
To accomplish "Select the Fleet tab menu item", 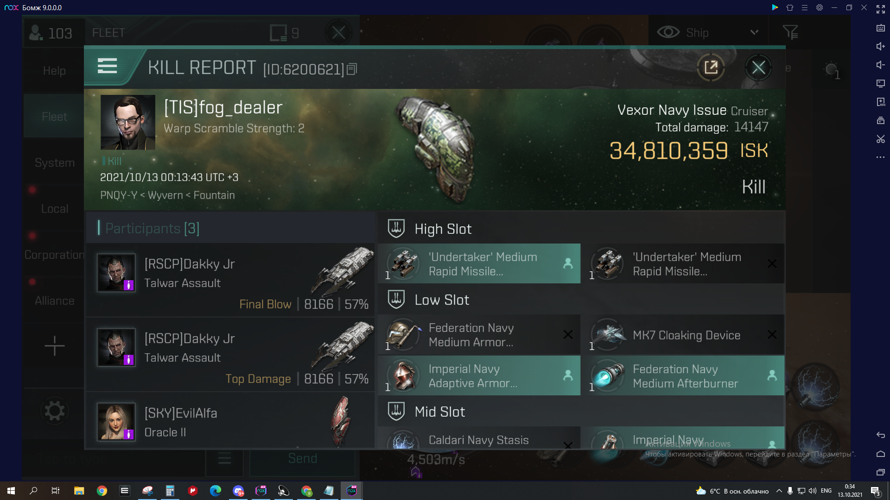I will 54,117.
